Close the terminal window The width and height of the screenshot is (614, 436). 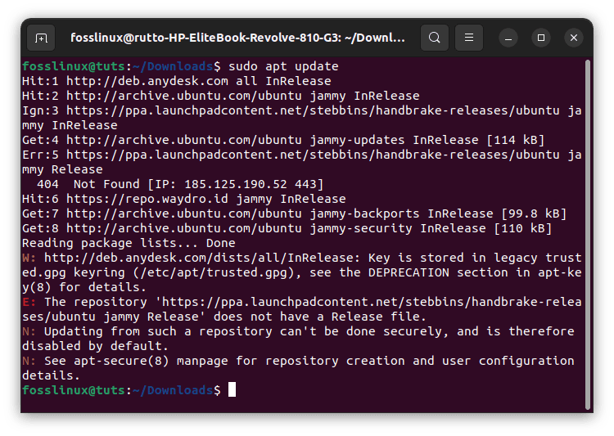[574, 38]
